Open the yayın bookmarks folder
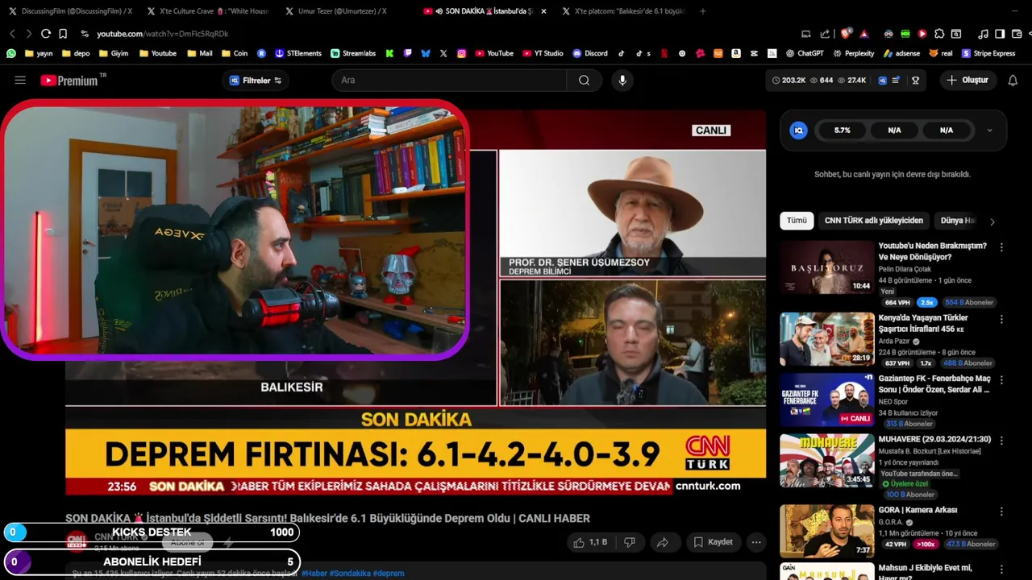 click(x=39, y=53)
